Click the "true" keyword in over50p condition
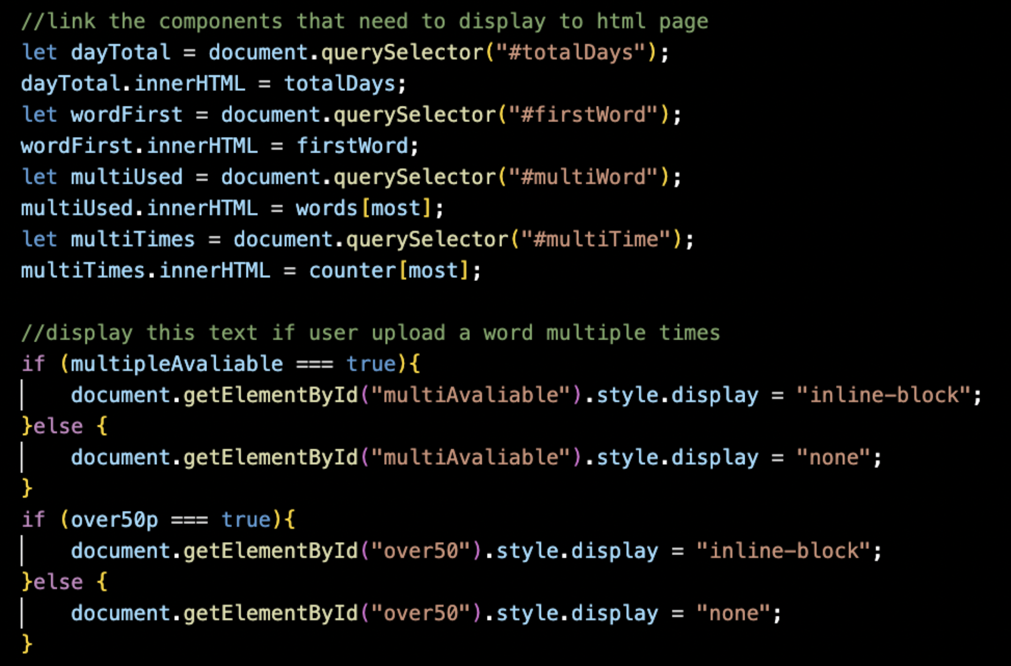The height and width of the screenshot is (666, 1011). [x=246, y=520]
